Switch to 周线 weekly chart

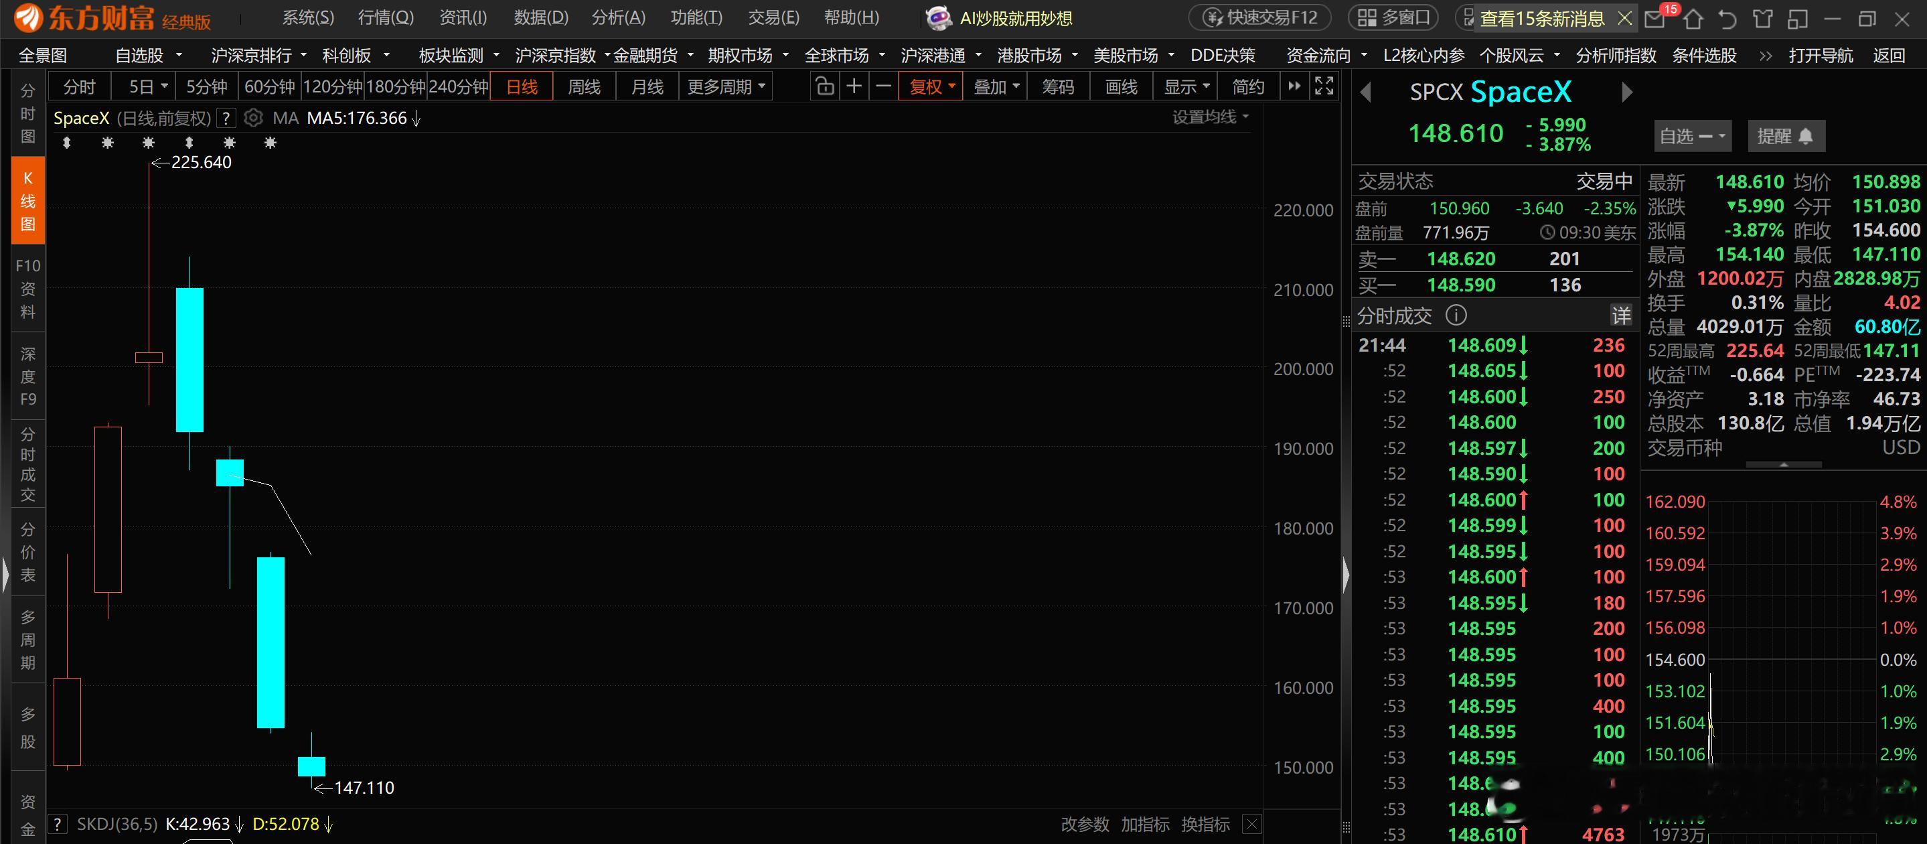coord(585,87)
